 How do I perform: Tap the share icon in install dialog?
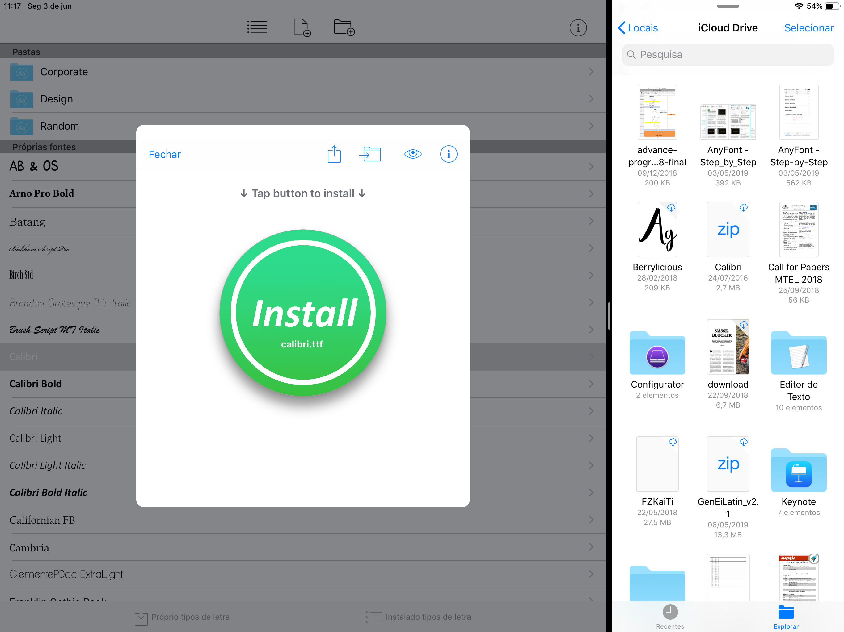(x=334, y=154)
